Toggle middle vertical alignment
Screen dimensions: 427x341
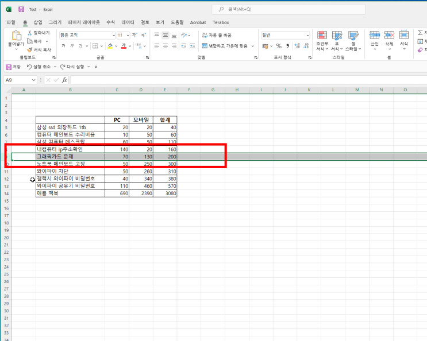click(x=166, y=35)
